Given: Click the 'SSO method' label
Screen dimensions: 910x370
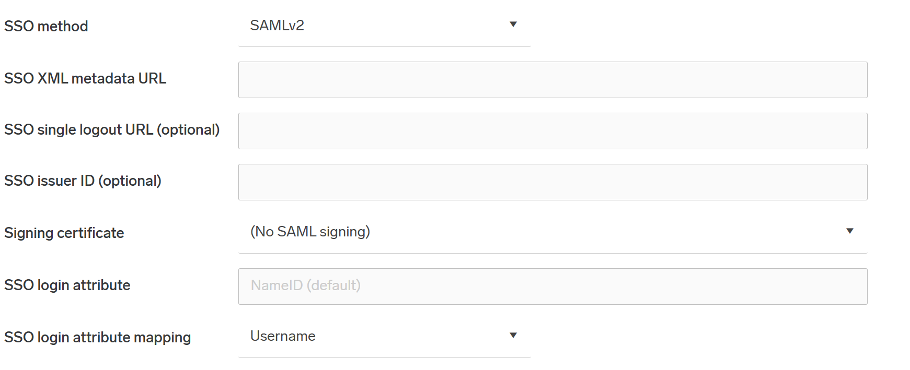Looking at the screenshot, I should coord(46,26).
